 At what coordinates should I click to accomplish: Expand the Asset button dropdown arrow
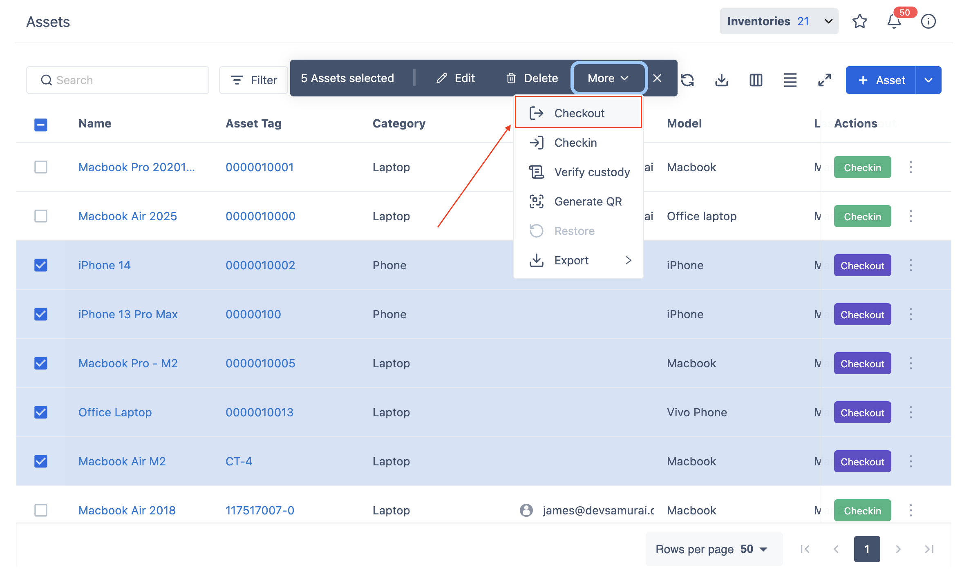[x=928, y=80]
